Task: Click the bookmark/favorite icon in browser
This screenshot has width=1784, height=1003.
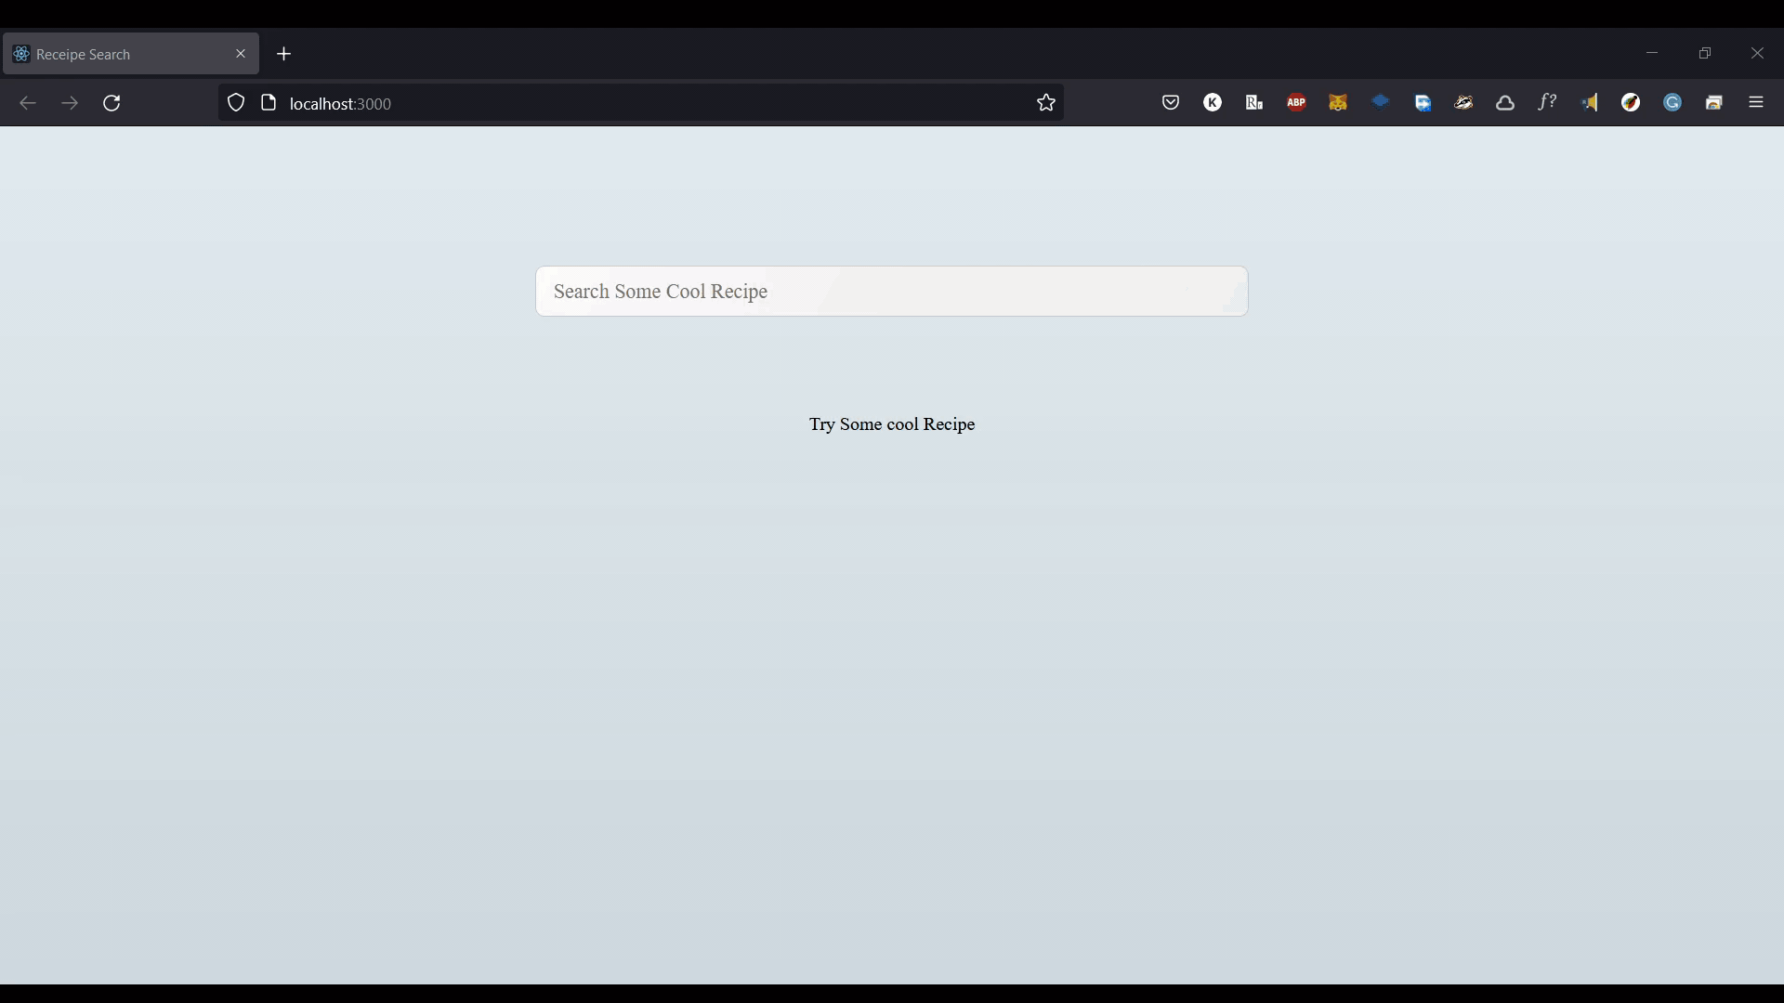Action: 1045,103
